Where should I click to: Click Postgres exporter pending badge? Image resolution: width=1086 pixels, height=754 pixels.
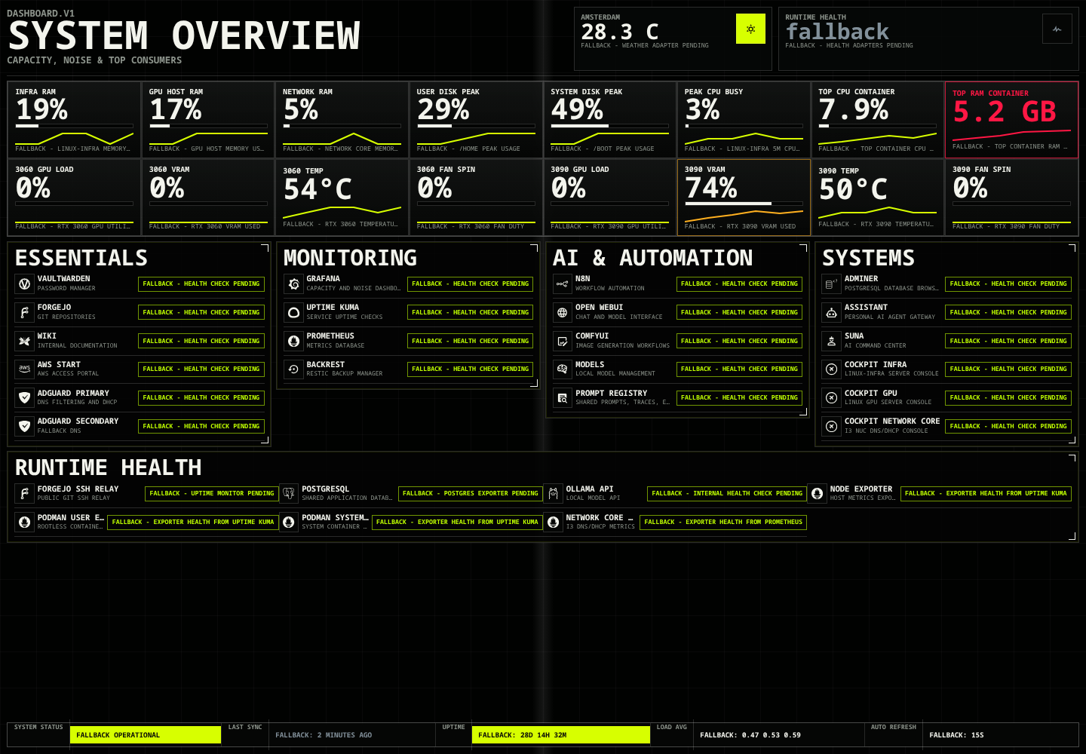point(471,493)
